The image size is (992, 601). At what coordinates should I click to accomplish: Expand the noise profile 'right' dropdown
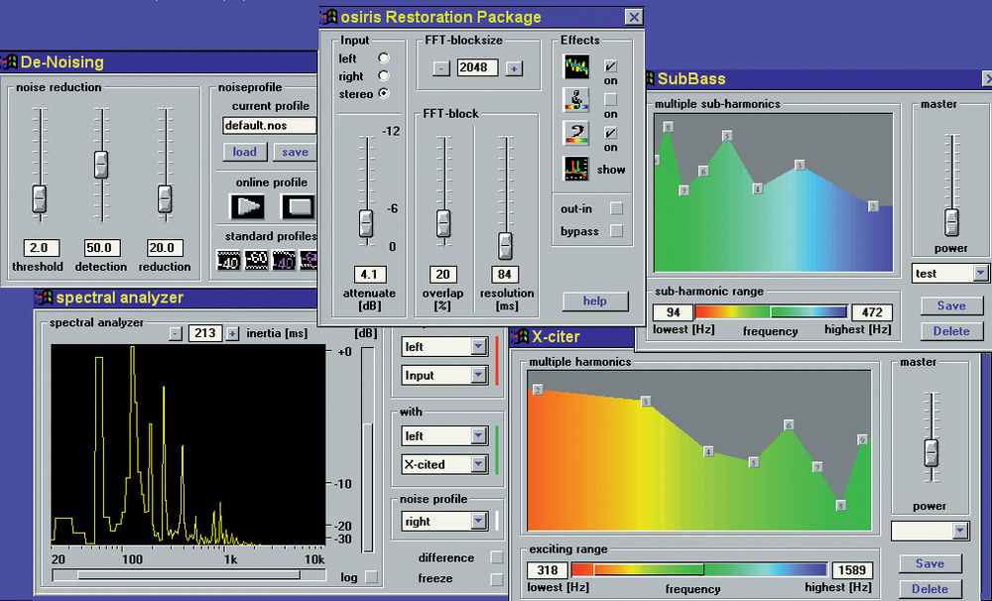[479, 521]
